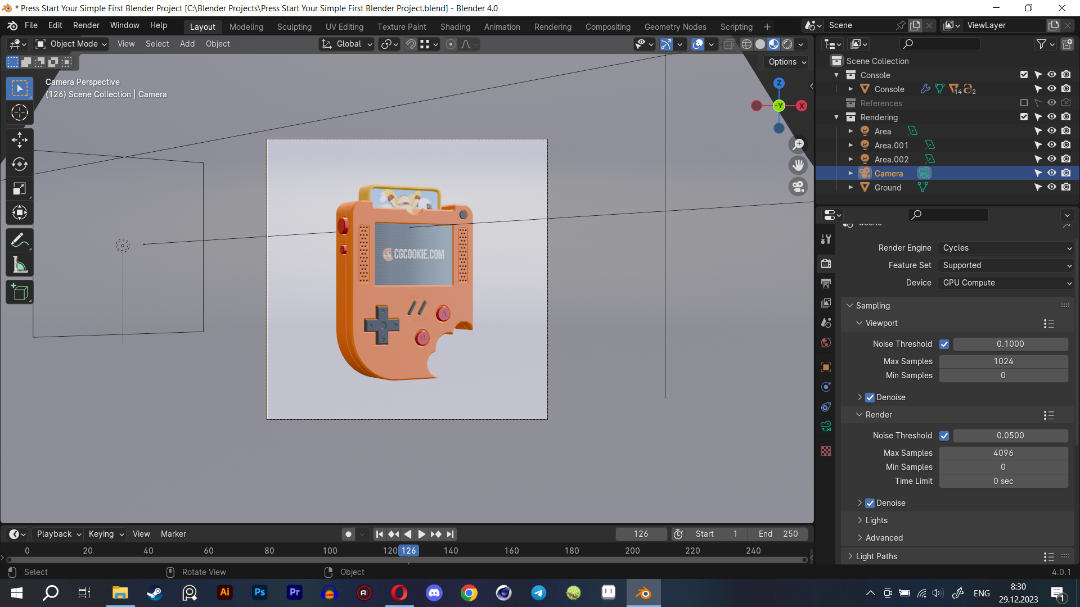This screenshot has width=1080, height=607.
Task: Toggle Noise Threshold checkbox in Render sampling
Action: pos(944,435)
